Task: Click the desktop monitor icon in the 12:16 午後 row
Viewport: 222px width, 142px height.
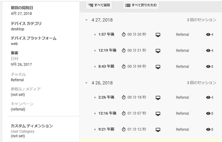Action: pos(158,113)
